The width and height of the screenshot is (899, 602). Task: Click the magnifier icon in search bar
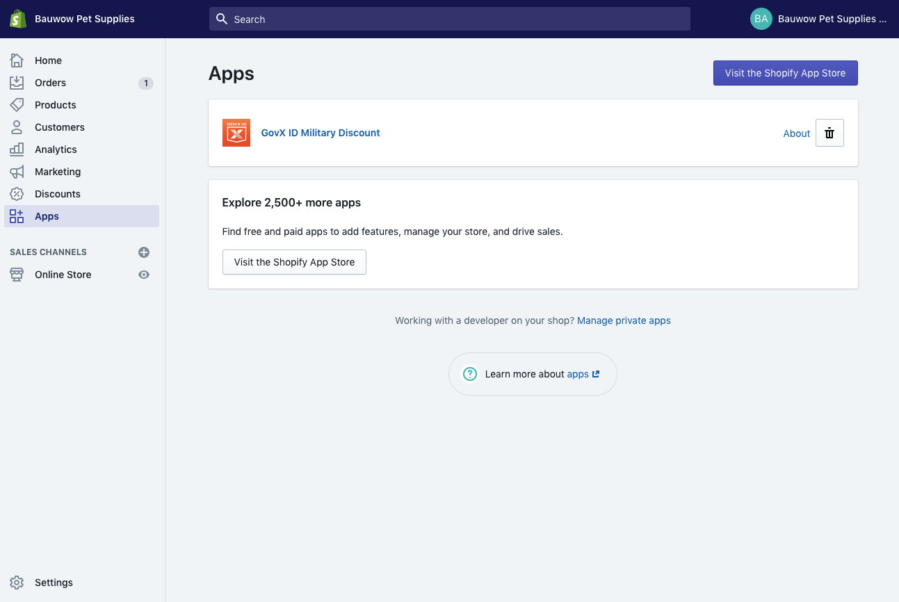(222, 19)
